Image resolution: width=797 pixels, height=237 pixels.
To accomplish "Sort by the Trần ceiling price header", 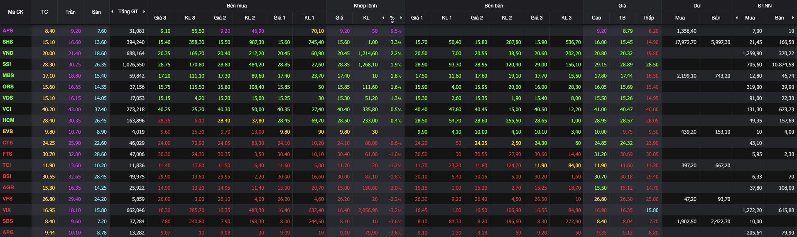I will coord(70,12).
